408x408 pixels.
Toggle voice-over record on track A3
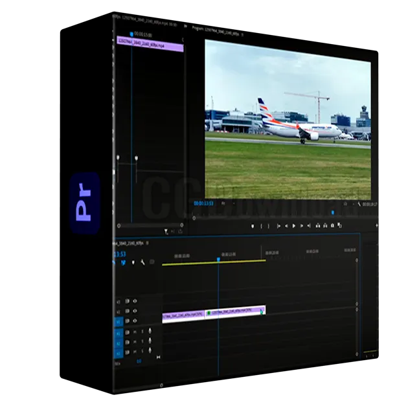pos(150,351)
